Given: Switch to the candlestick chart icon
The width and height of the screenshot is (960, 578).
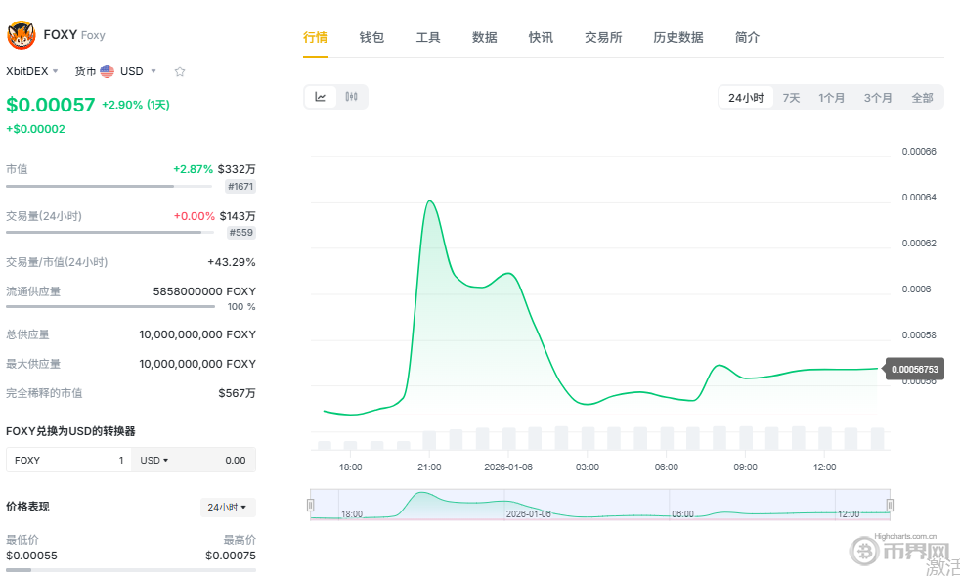Looking at the screenshot, I should tap(349, 96).
